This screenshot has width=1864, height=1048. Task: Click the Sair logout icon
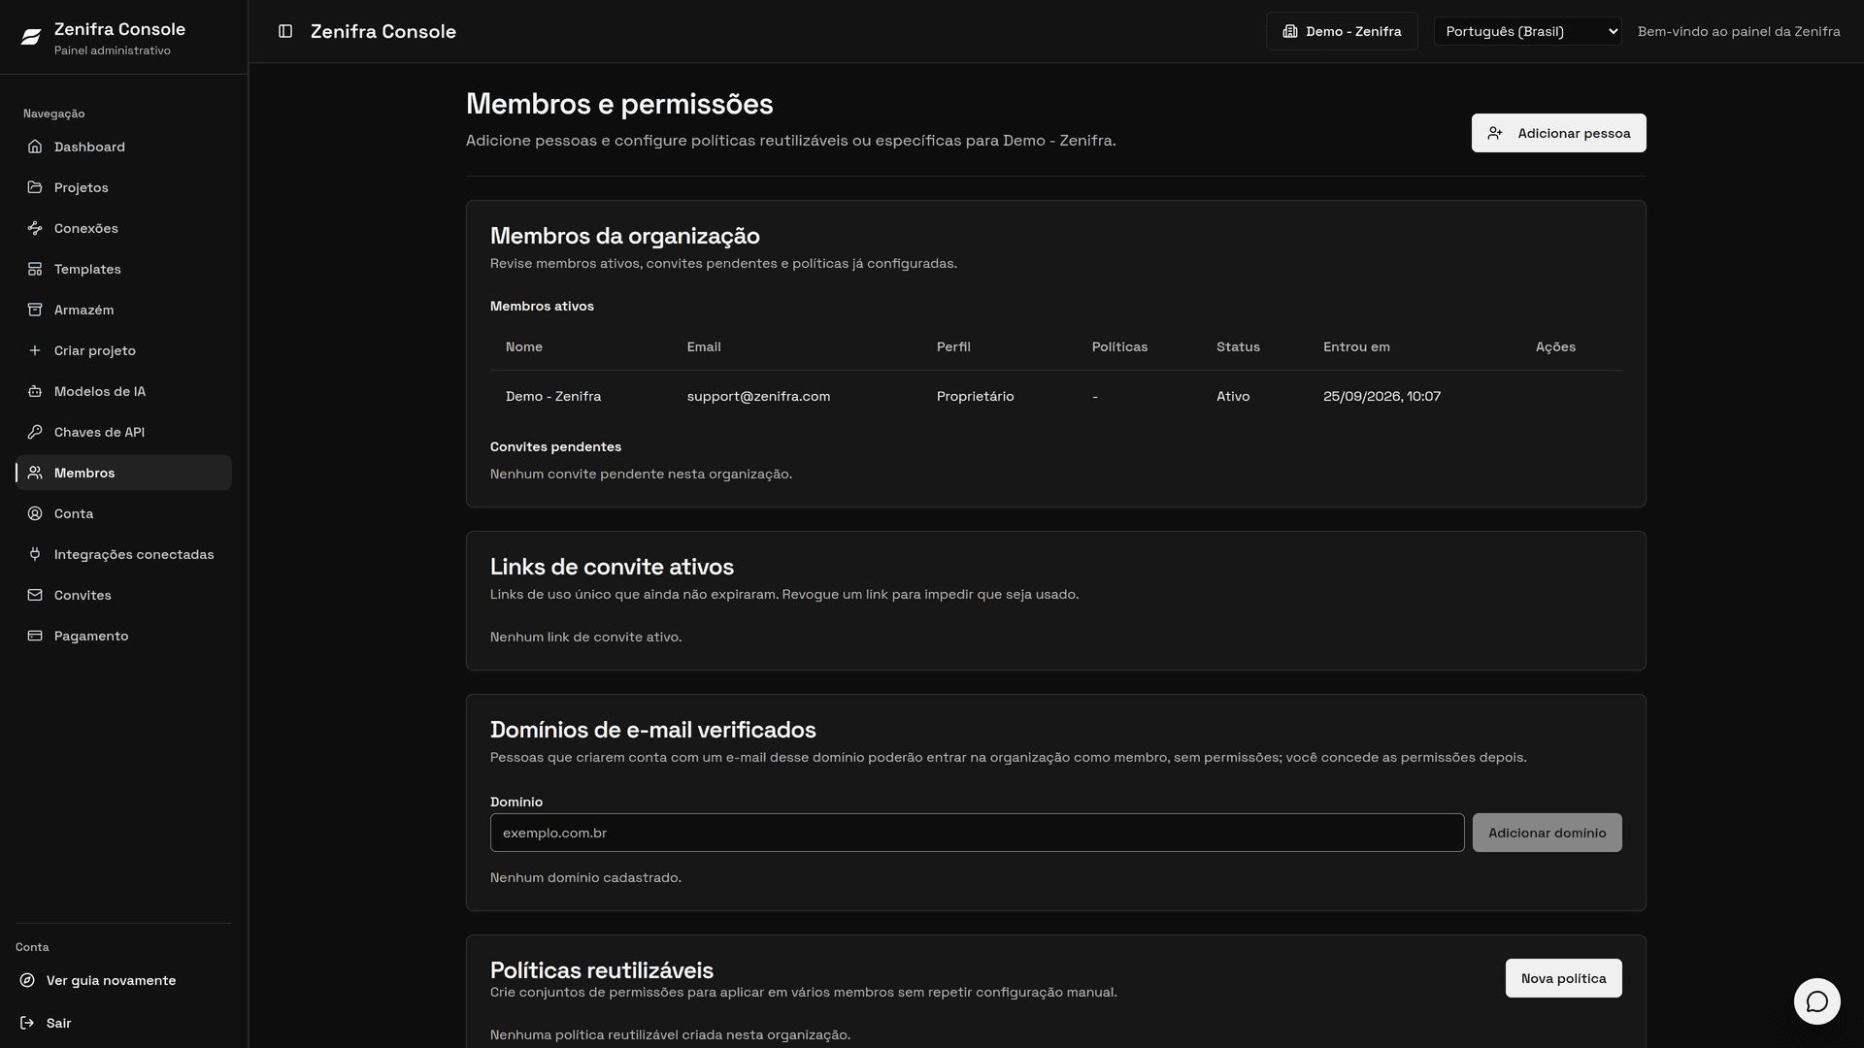27,1023
